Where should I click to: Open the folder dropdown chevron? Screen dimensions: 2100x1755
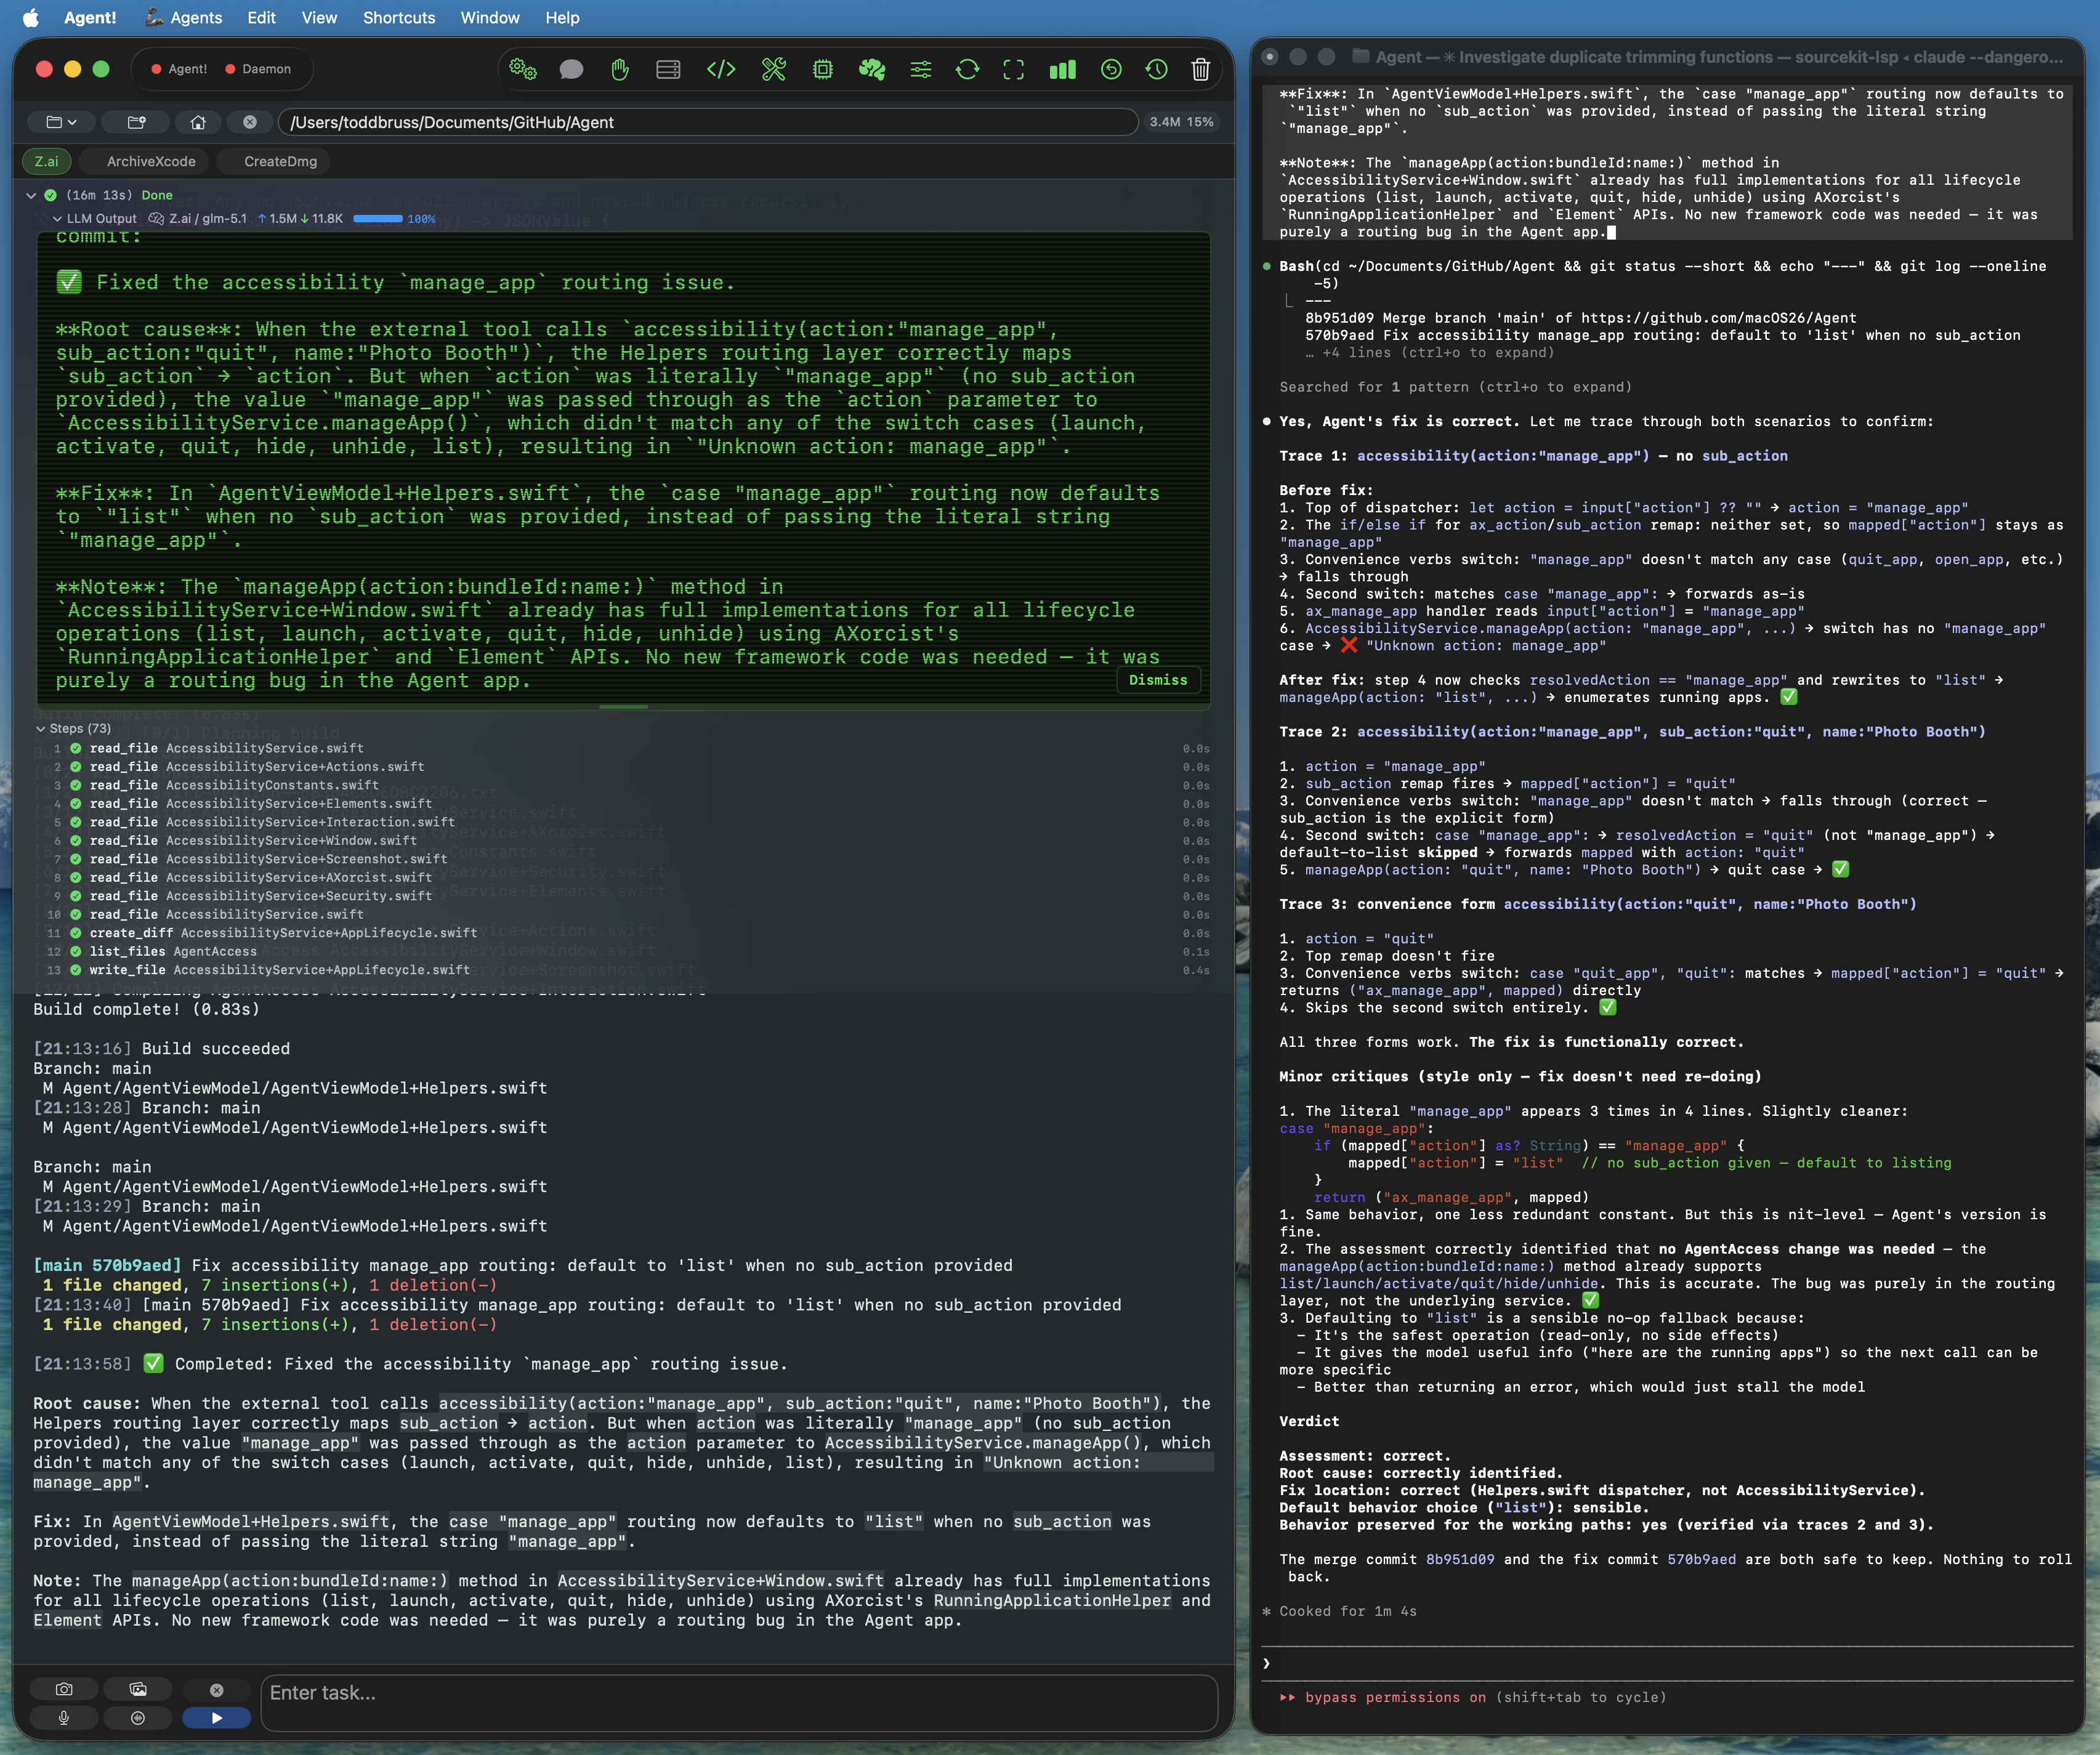point(72,122)
